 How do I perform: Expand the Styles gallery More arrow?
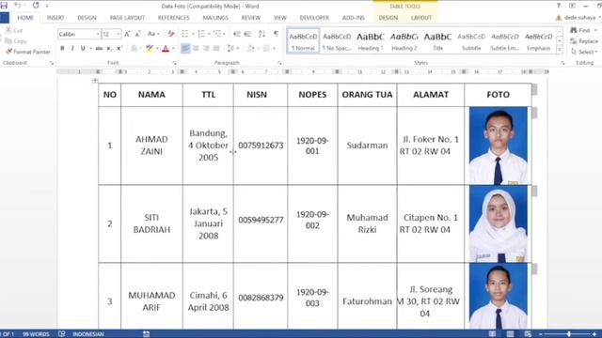pyautogui.click(x=560, y=50)
